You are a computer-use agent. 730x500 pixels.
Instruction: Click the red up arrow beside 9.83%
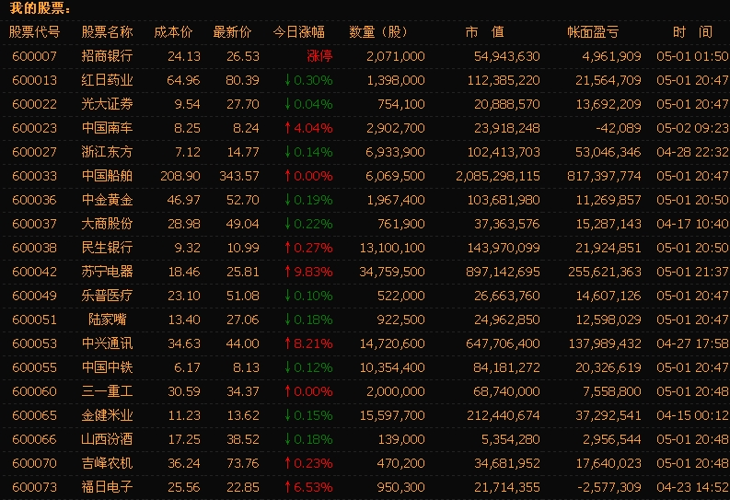point(288,272)
